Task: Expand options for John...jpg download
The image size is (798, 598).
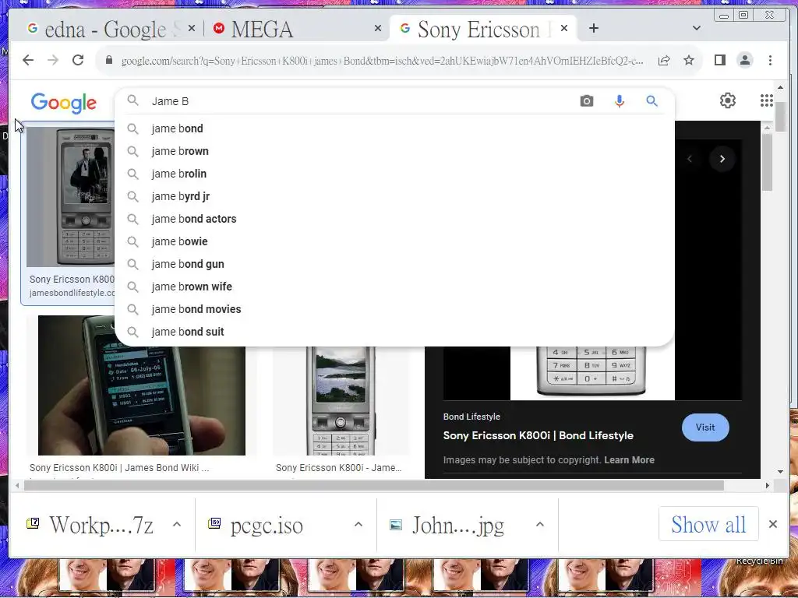Action: [x=540, y=524]
